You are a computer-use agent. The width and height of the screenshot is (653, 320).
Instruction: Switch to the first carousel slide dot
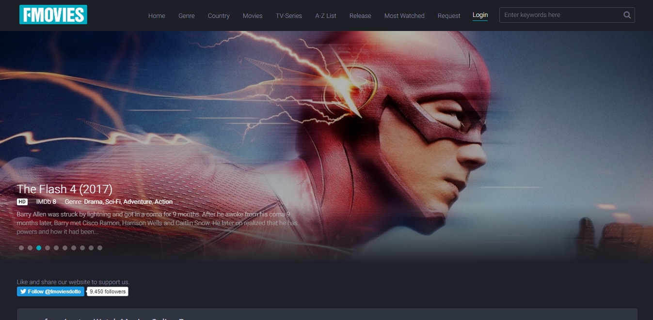pos(21,248)
